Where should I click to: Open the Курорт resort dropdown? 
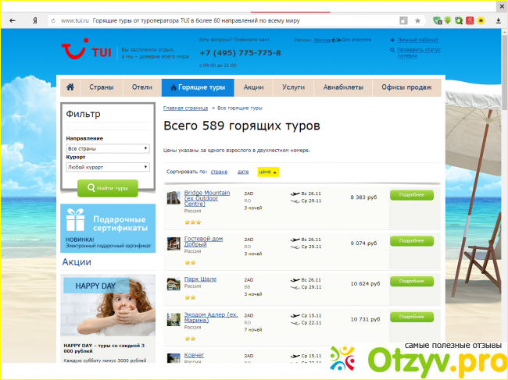point(108,167)
